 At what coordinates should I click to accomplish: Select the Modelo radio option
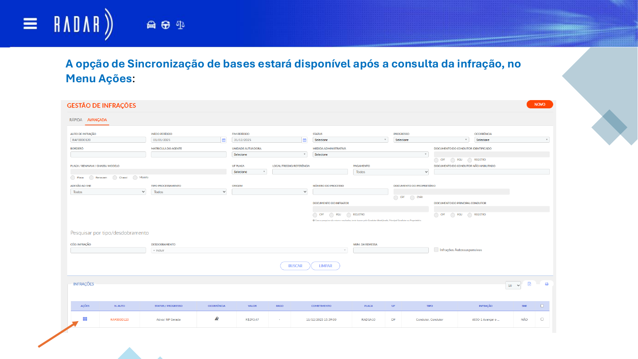tap(135, 178)
